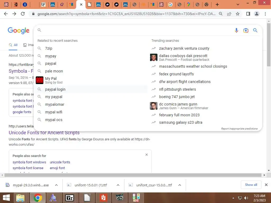Expand options for unifont_csur-15.0.0 download
The width and height of the screenshot is (271, 203).
click(x=180, y=185)
